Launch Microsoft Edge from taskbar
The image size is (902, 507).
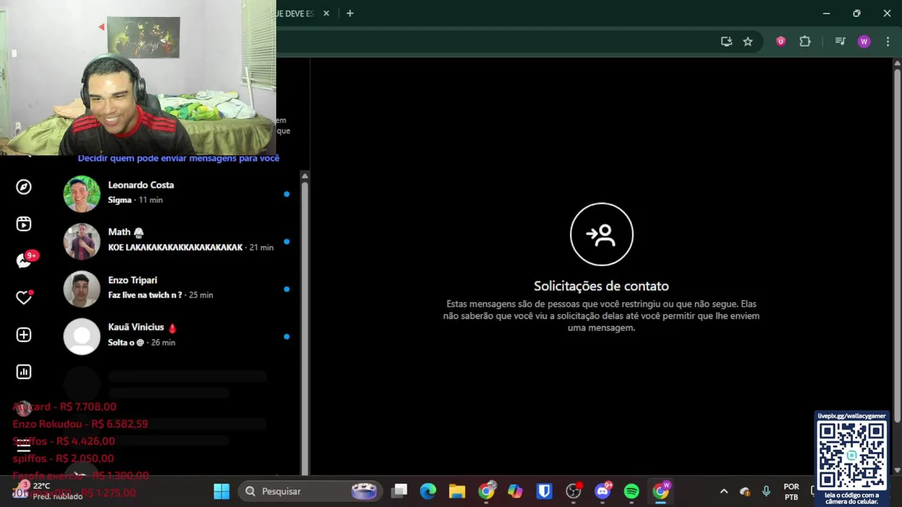point(428,492)
